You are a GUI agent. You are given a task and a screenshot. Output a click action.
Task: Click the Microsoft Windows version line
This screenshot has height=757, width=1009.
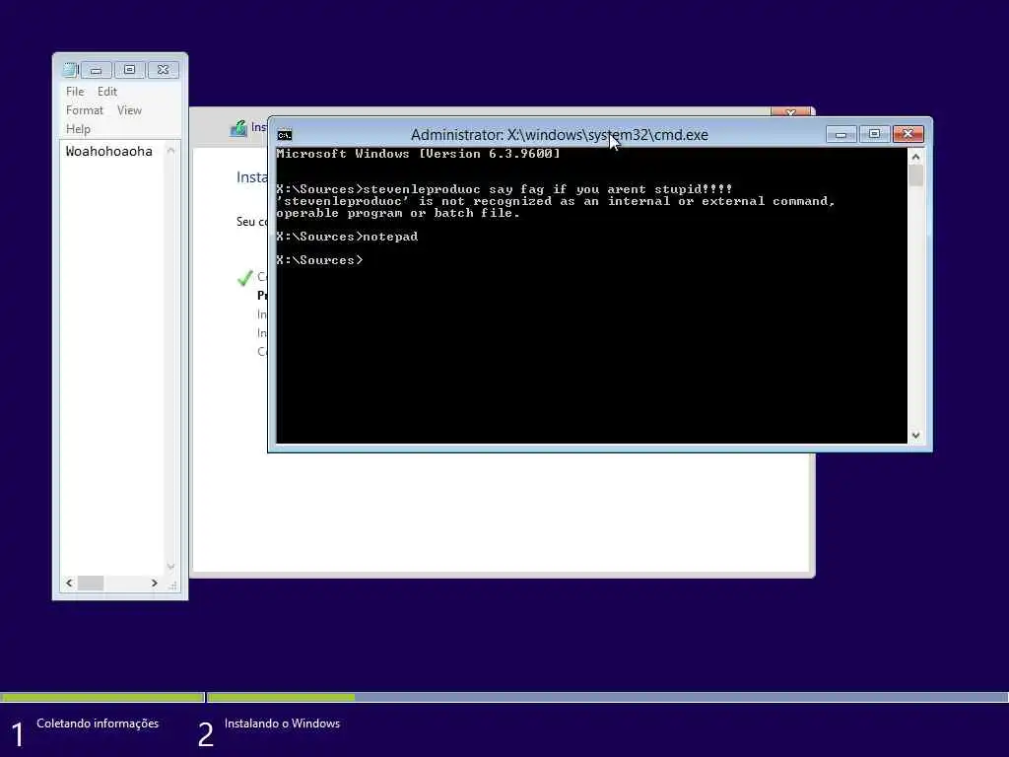pos(418,154)
